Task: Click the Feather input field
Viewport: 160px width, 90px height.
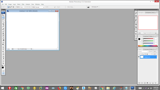Action: [22, 7]
